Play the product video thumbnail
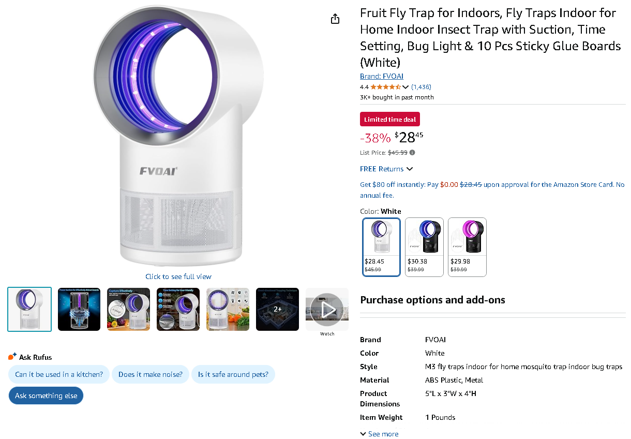This screenshot has width=631, height=439. [x=327, y=310]
